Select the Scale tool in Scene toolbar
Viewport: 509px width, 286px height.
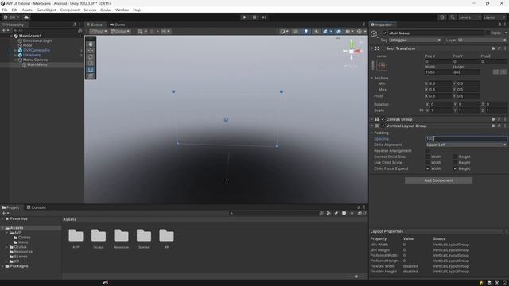pos(91,64)
